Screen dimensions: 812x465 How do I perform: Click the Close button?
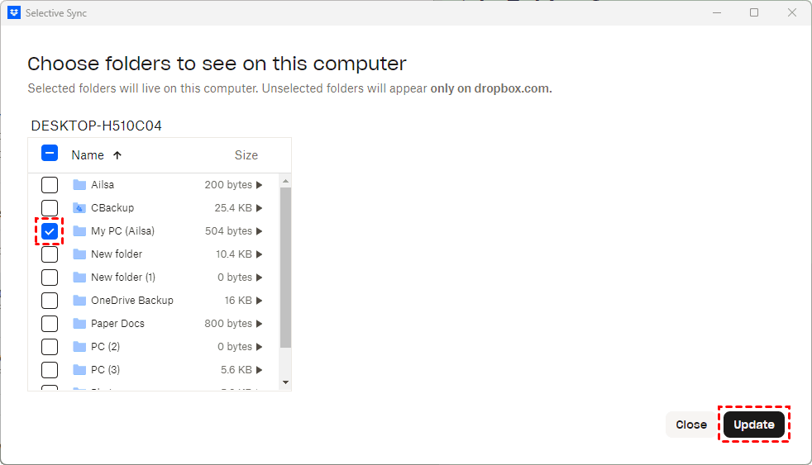(x=691, y=425)
